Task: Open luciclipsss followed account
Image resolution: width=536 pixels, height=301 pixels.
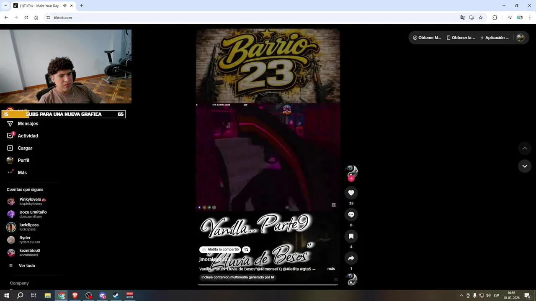Action: tap(23, 227)
